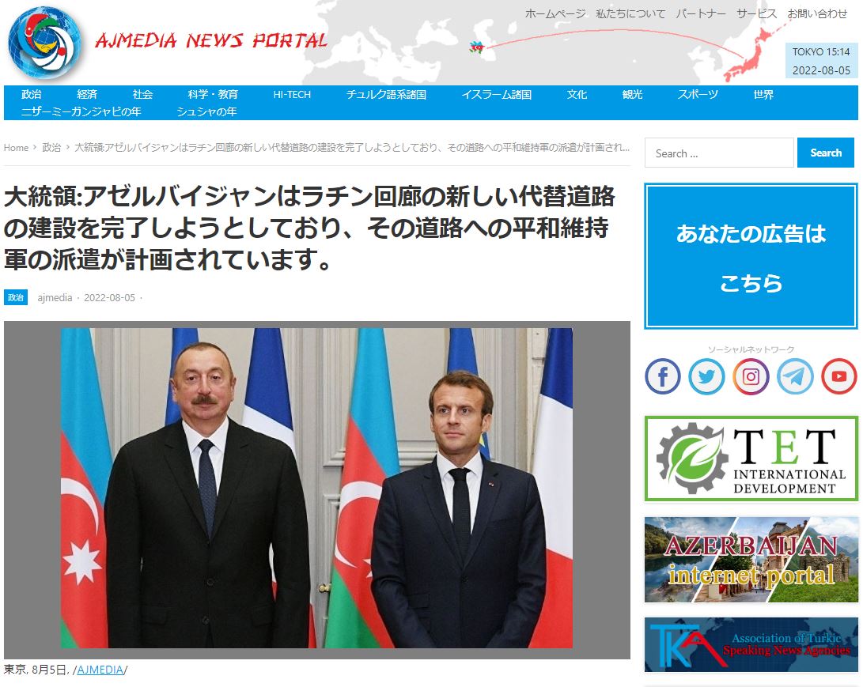Click the あなたの広告はこちら ad banner
The height and width of the screenshot is (687, 863).
751,256
